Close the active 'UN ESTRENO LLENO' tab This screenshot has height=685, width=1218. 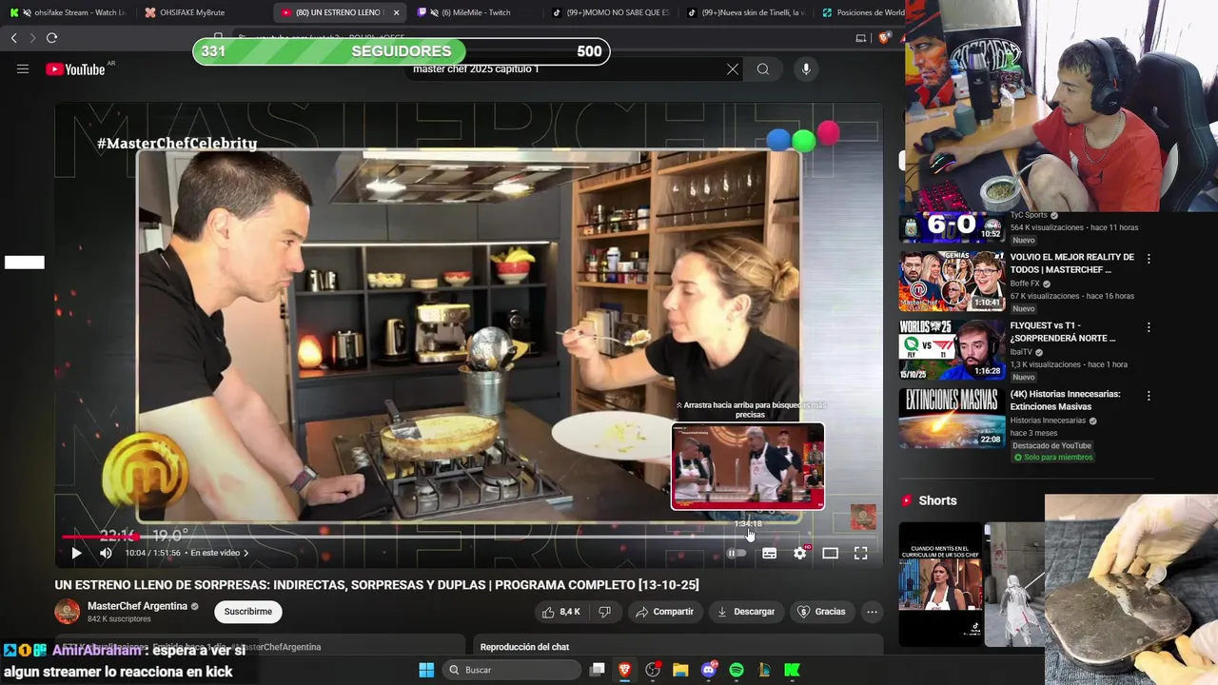point(396,12)
